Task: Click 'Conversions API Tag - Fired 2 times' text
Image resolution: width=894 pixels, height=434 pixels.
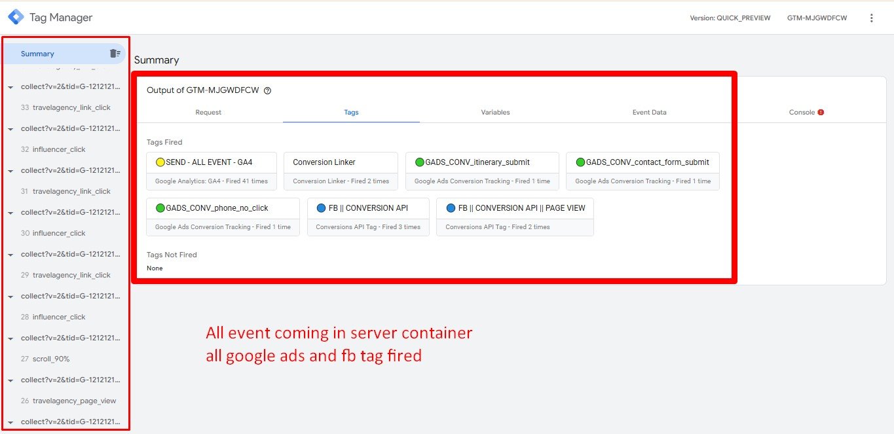Action: click(498, 227)
